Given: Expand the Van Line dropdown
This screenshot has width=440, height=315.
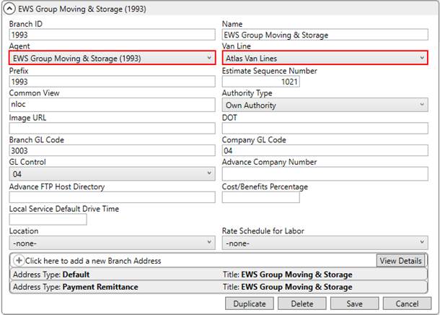Looking at the screenshot, I should point(325,58).
